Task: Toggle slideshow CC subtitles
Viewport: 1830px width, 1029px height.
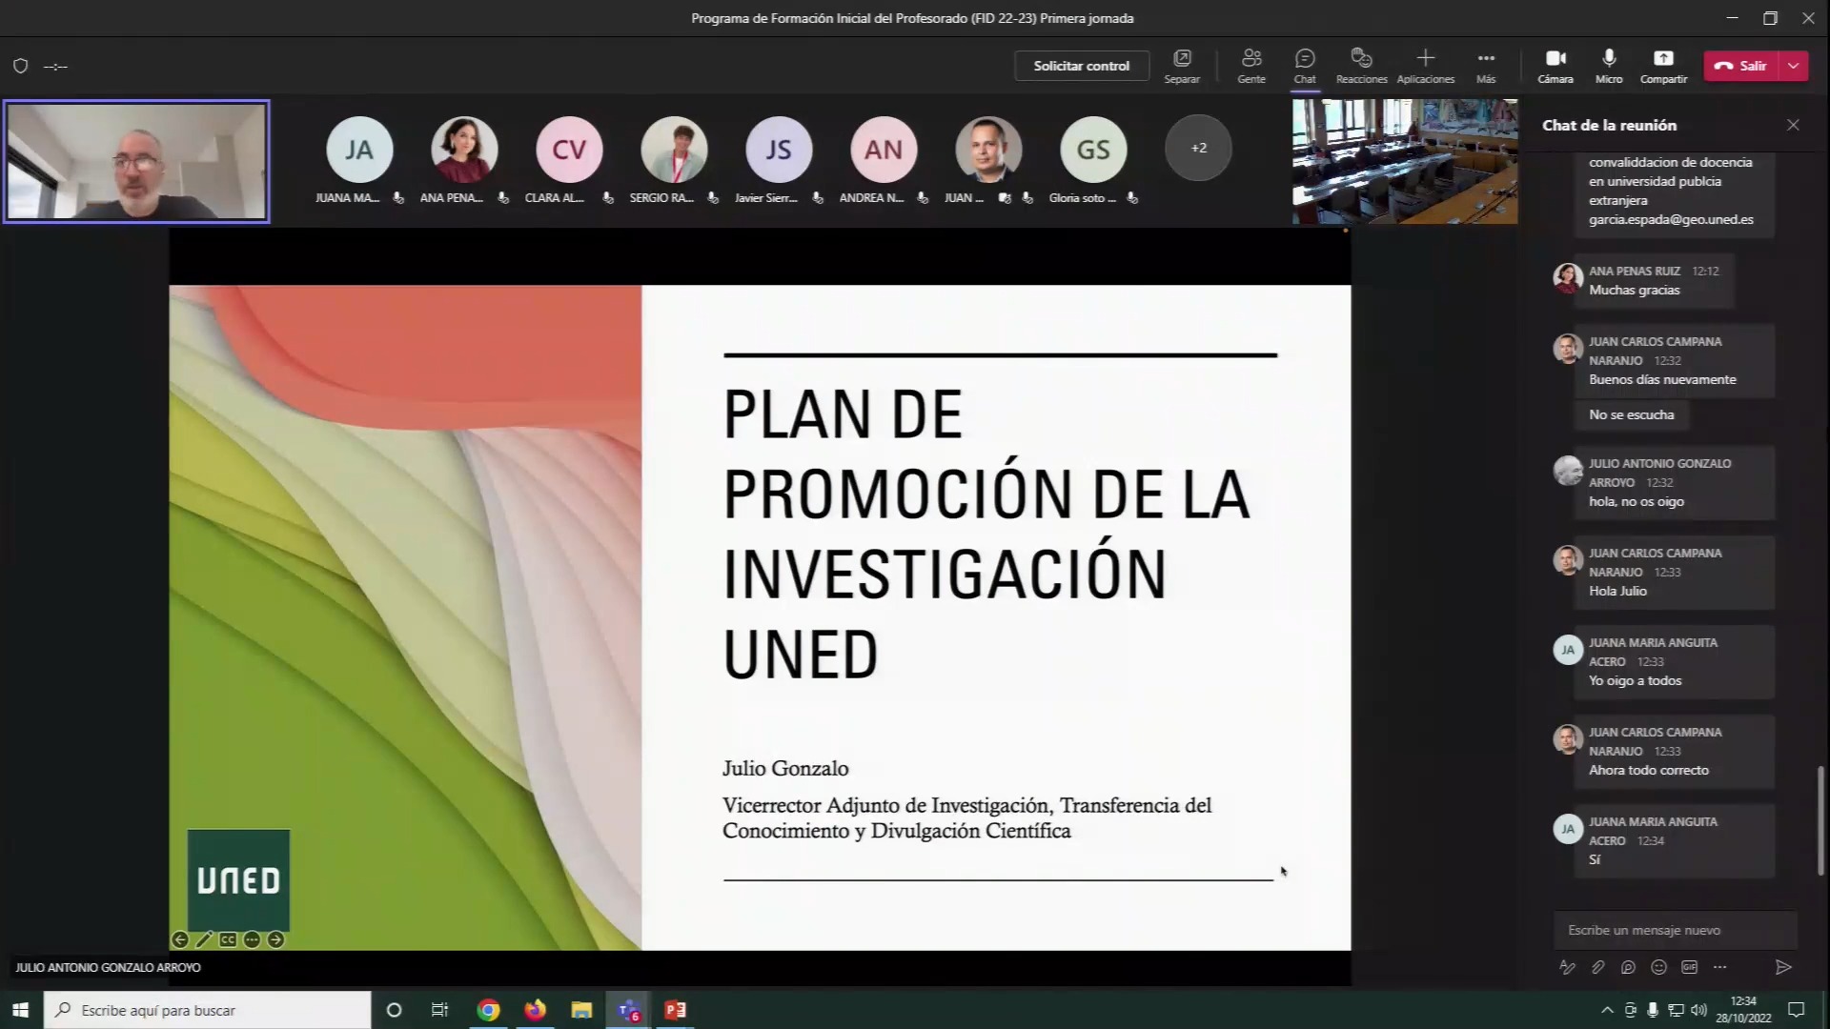Action: click(x=228, y=940)
